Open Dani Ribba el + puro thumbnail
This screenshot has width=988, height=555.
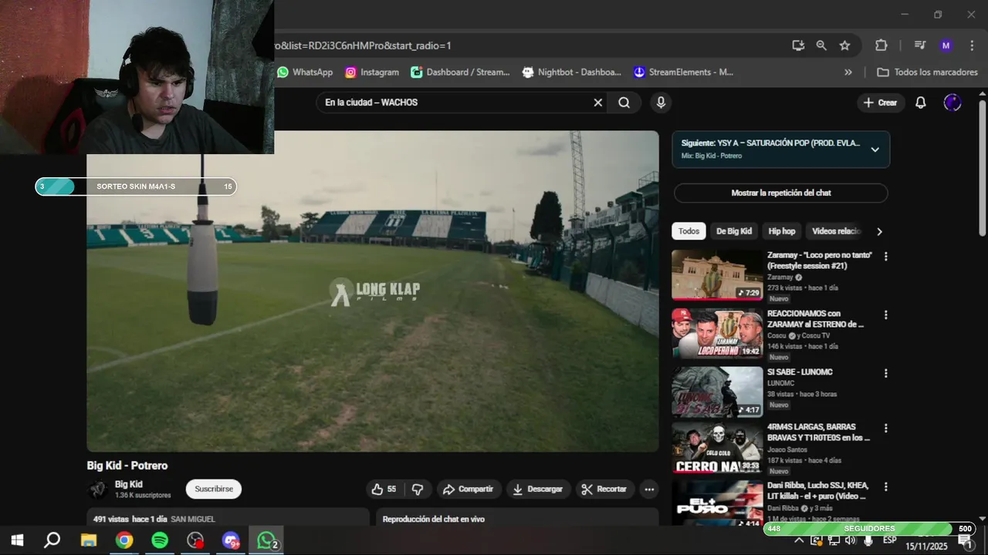click(717, 503)
